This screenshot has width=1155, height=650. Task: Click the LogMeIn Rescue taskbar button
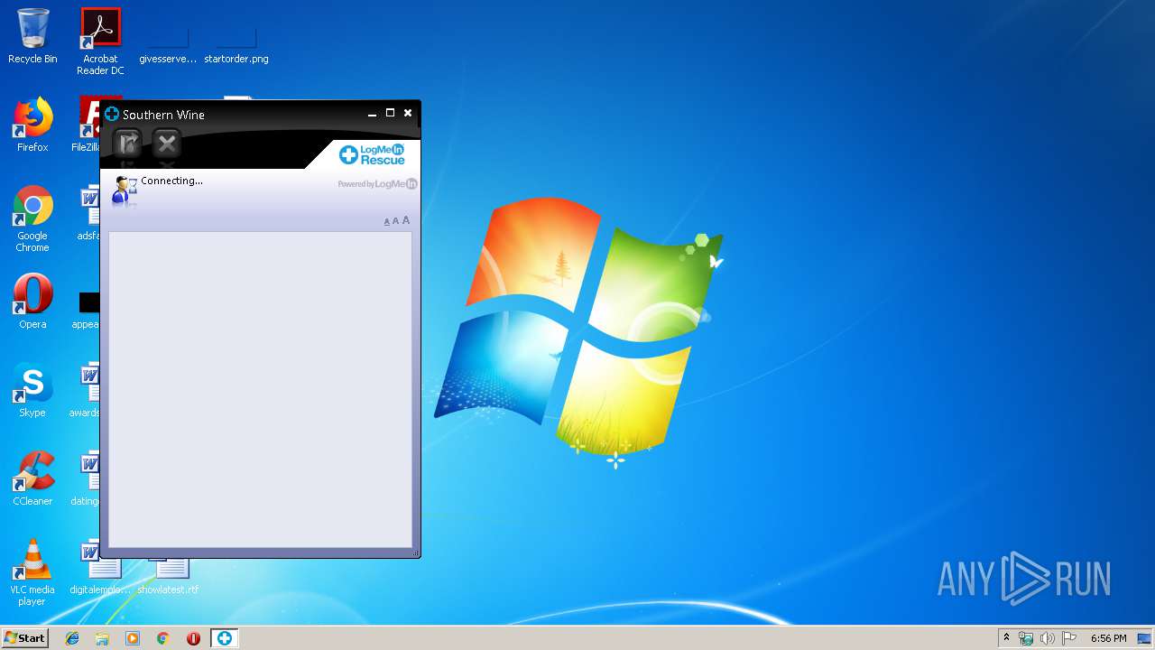pyautogui.click(x=224, y=638)
